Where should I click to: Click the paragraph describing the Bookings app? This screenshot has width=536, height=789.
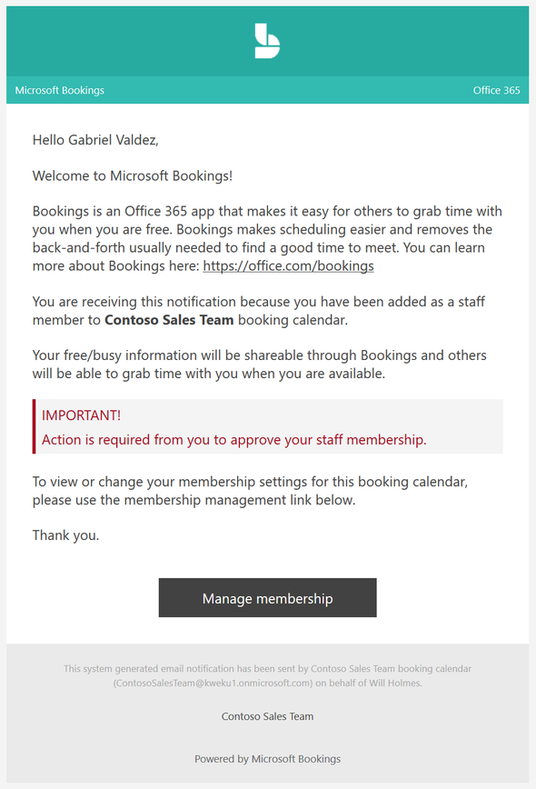[x=267, y=238]
